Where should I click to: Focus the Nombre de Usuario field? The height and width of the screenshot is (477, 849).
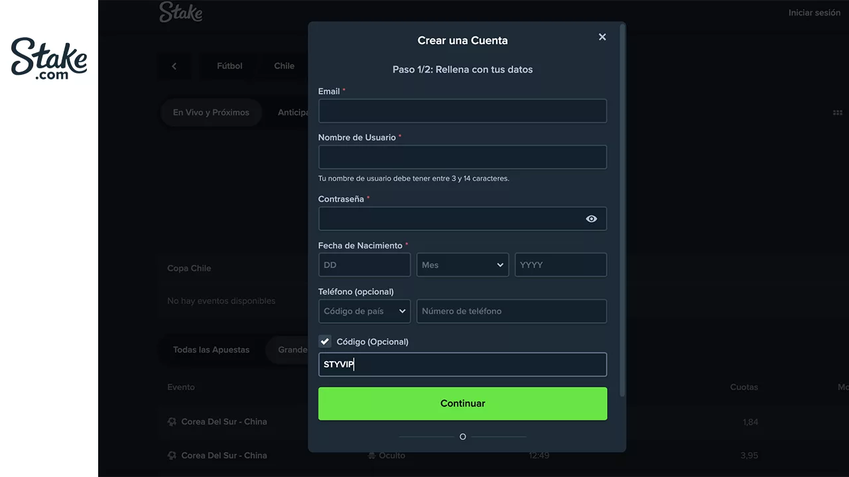click(x=462, y=157)
